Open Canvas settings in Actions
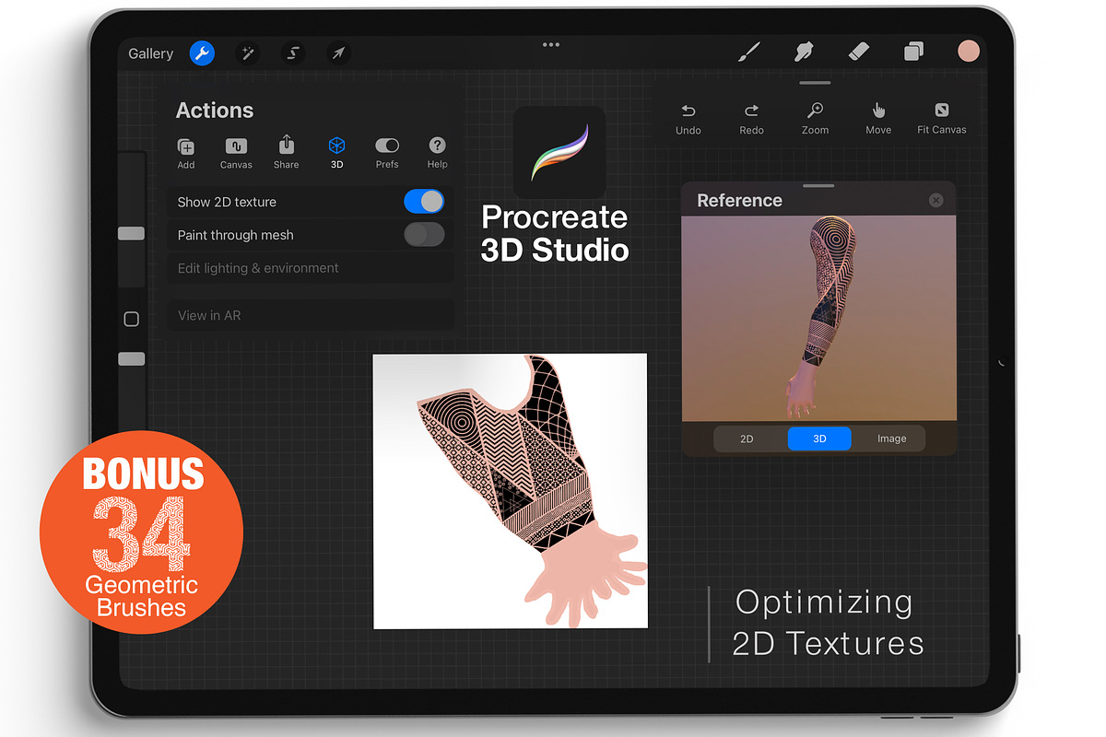The width and height of the screenshot is (1106, 737). pos(236,150)
